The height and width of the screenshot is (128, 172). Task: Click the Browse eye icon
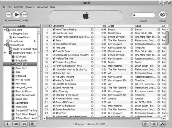pos(162,15)
